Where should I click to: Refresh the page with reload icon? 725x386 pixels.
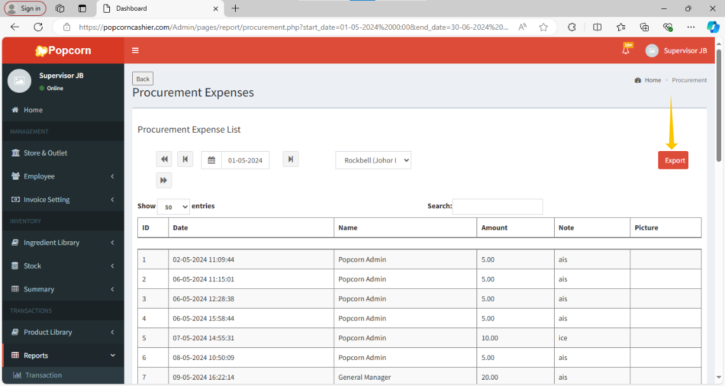click(38, 27)
